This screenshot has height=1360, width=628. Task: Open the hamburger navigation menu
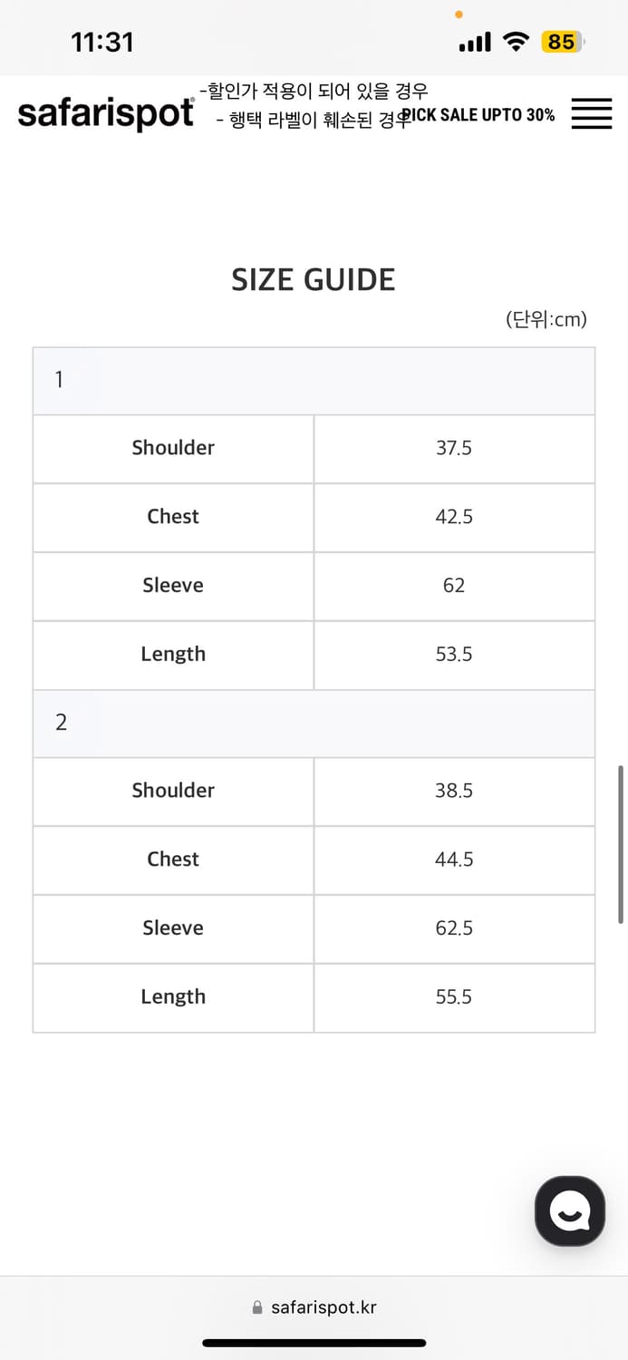tap(591, 115)
